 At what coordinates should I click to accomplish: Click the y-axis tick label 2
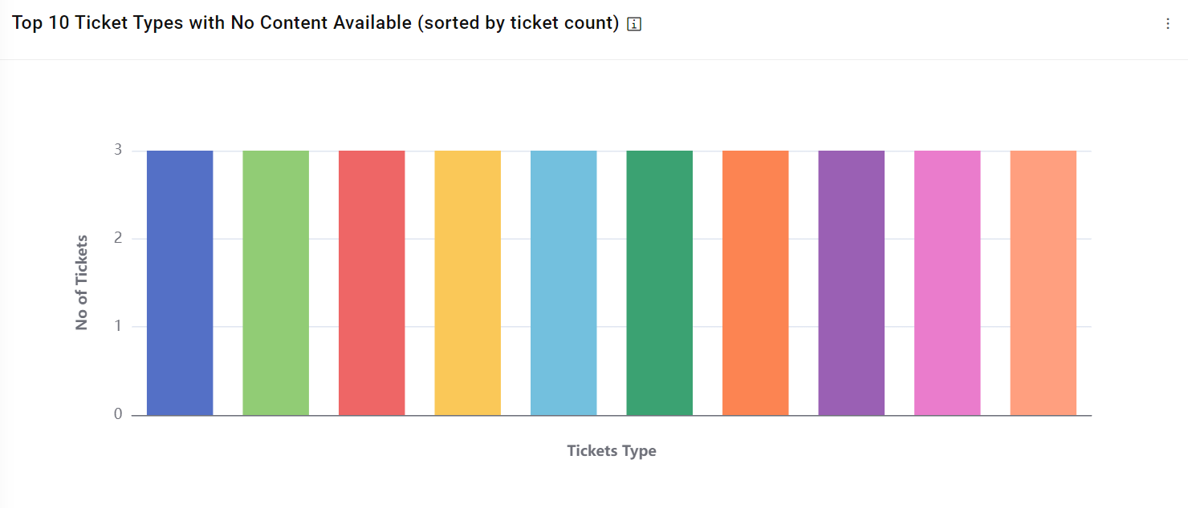click(x=117, y=239)
